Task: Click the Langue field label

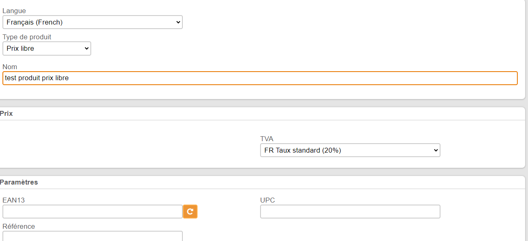Action: pyautogui.click(x=14, y=11)
